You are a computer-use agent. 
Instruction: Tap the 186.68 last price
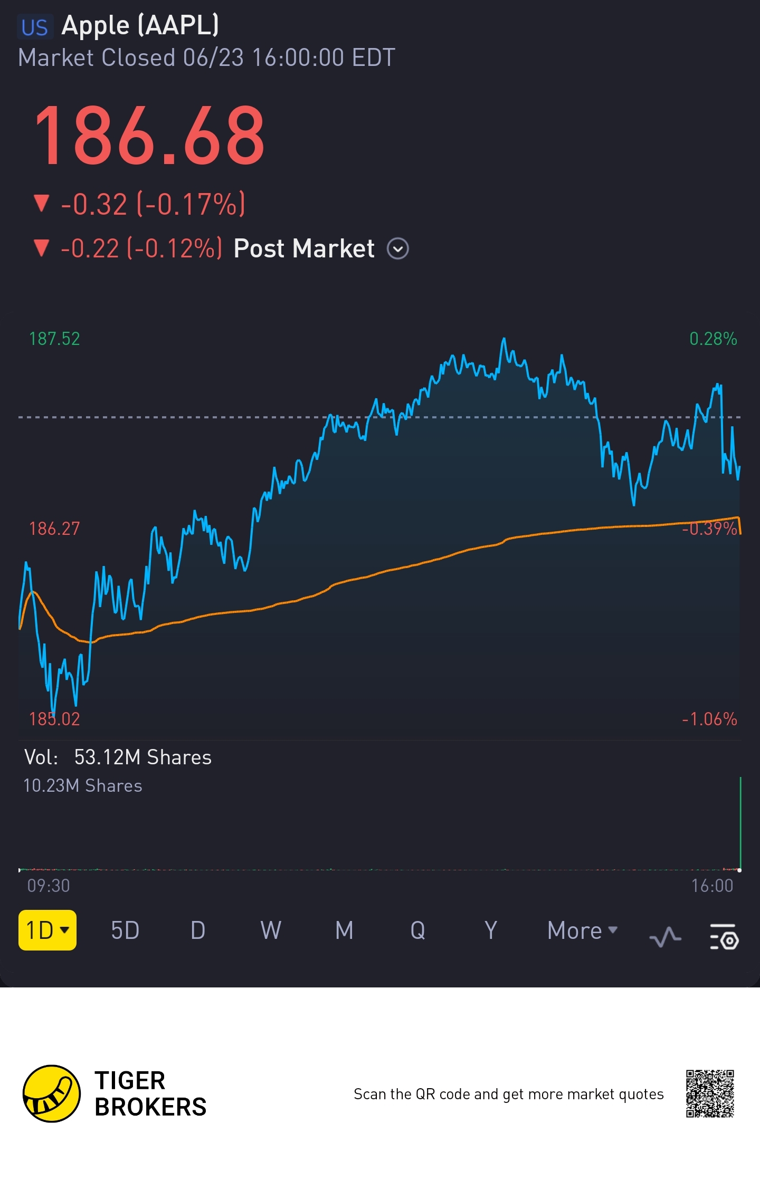[150, 135]
